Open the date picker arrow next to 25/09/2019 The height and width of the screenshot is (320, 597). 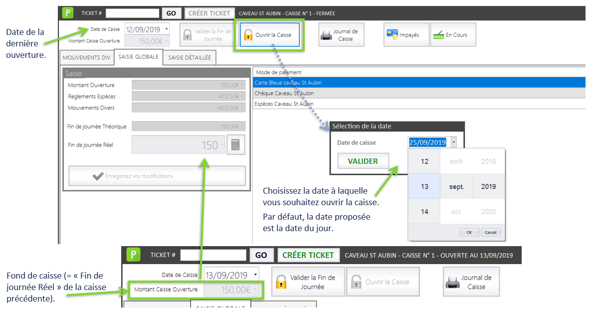[453, 142]
